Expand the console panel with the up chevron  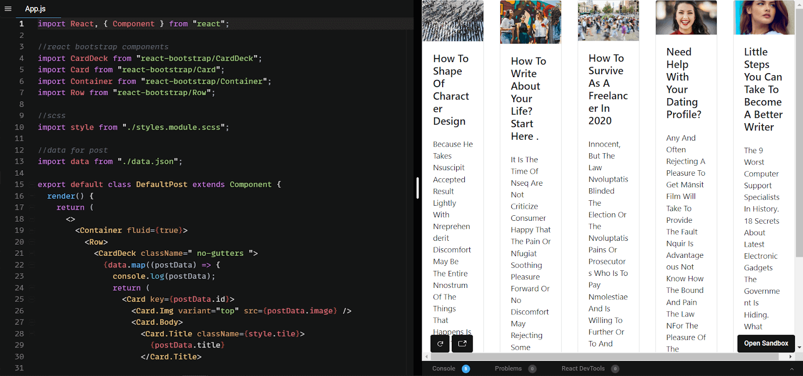coord(791,369)
